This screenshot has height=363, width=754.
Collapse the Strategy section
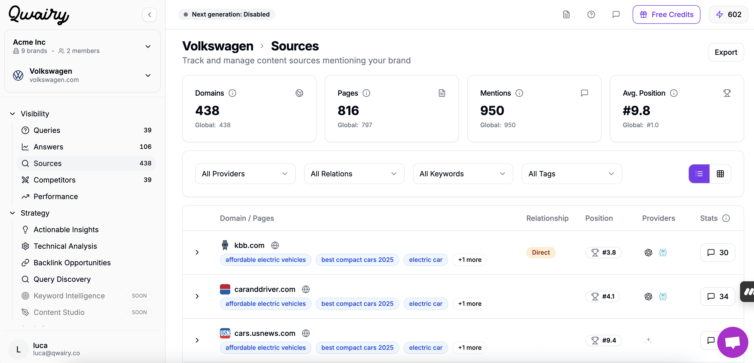29,213
